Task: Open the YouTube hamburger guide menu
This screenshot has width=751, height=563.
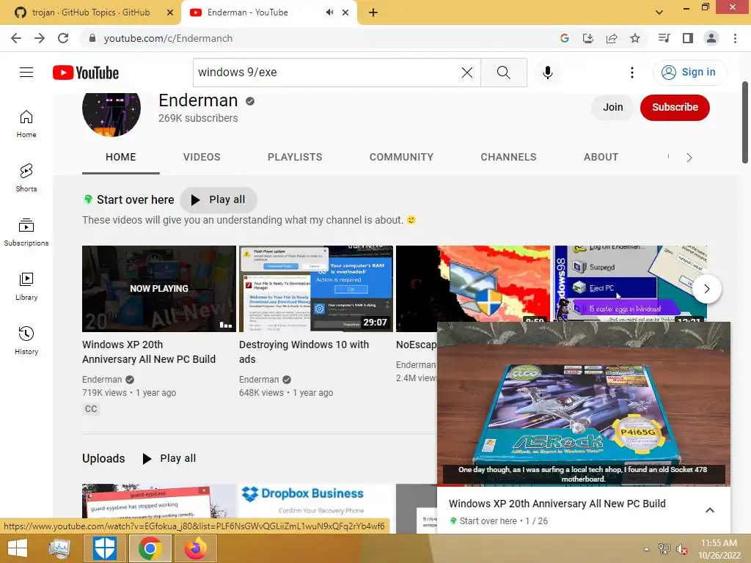Action: pyautogui.click(x=26, y=73)
